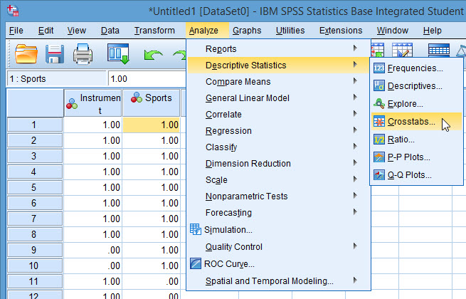Click the Explore magnifier icon
Image resolution: width=466 pixels, height=299 pixels.
pyautogui.click(x=379, y=103)
